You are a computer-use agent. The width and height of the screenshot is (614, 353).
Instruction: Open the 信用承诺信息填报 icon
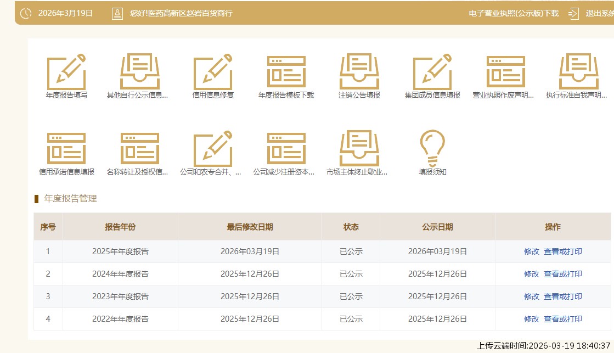[x=66, y=149]
